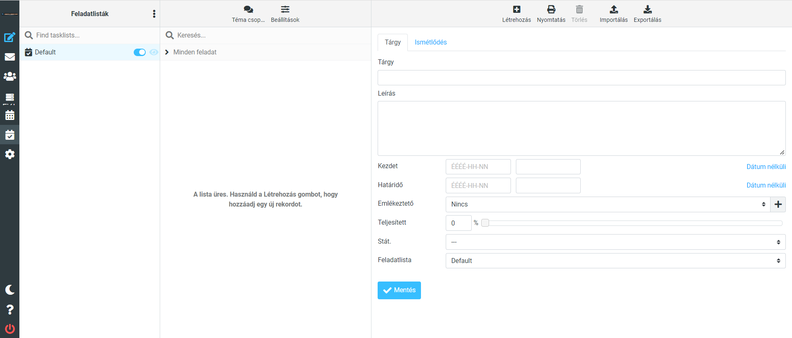The width and height of the screenshot is (792, 338).
Task: Click the Mentés save button
Action: click(399, 291)
